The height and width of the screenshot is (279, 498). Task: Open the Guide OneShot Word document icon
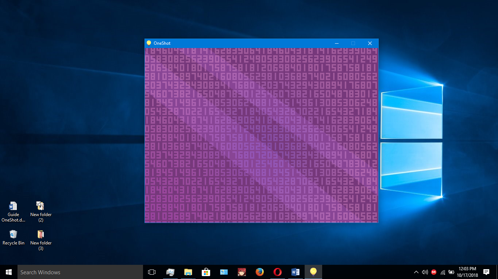coord(13,211)
